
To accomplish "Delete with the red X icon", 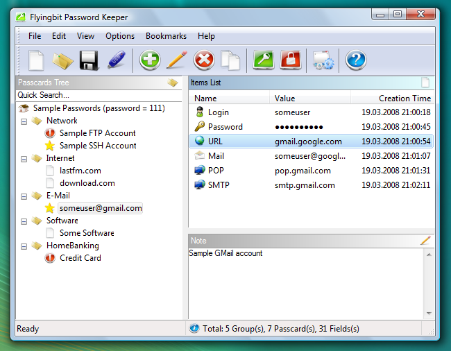I will [x=204, y=60].
